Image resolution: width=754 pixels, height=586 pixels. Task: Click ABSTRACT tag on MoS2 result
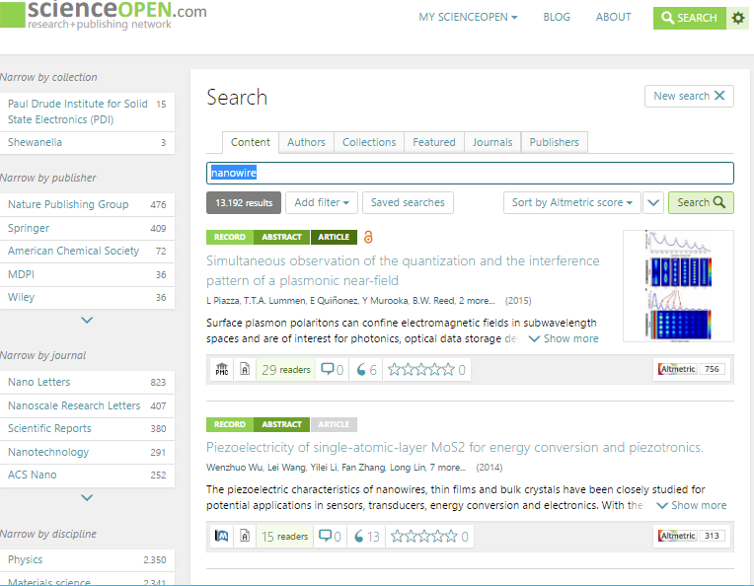pyautogui.click(x=281, y=424)
